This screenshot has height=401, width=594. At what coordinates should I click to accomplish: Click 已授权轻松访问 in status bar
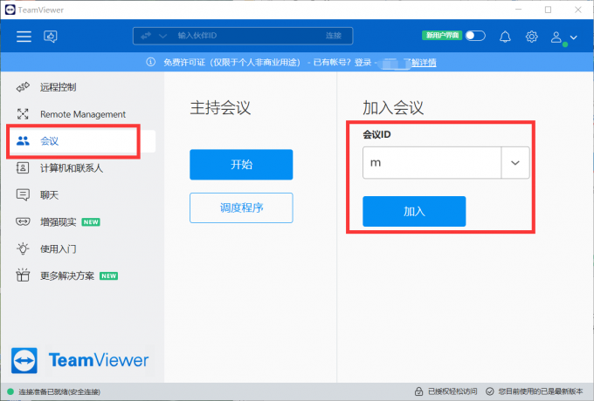(452, 391)
